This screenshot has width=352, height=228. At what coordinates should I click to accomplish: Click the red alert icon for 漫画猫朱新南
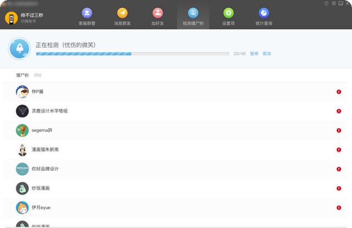[339, 149]
